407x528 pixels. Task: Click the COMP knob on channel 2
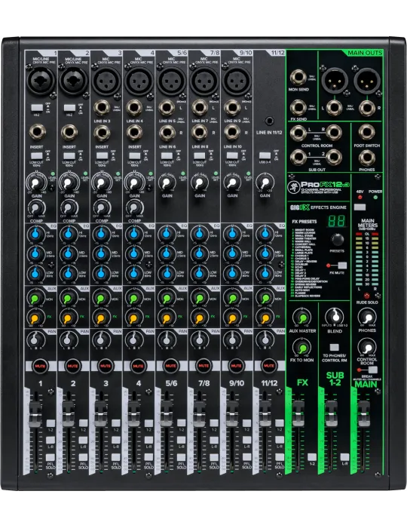tap(69, 207)
